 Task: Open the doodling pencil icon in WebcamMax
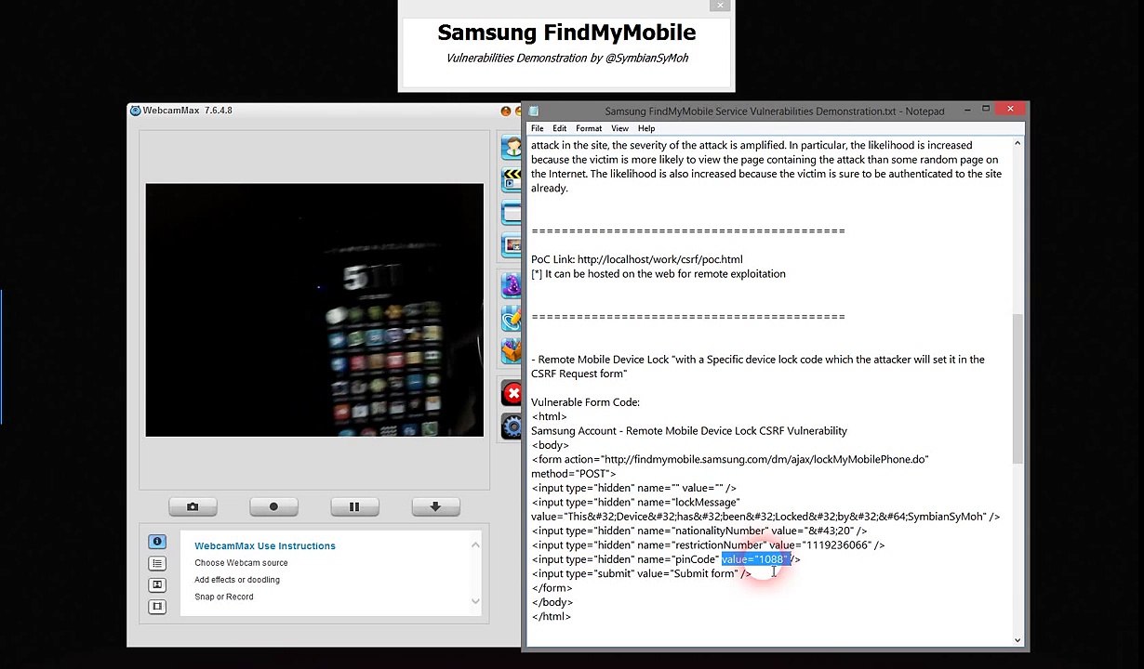pyautogui.click(x=512, y=319)
